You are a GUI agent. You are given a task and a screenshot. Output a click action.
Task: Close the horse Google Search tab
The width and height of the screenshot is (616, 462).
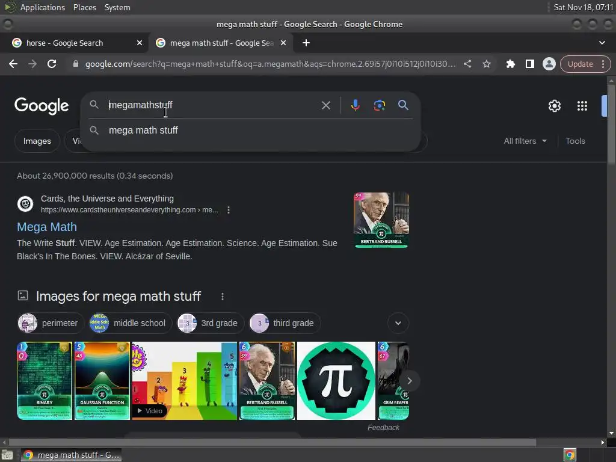tap(140, 43)
